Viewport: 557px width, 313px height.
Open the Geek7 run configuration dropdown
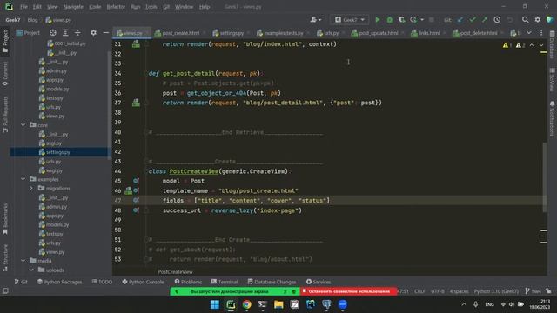(x=350, y=20)
